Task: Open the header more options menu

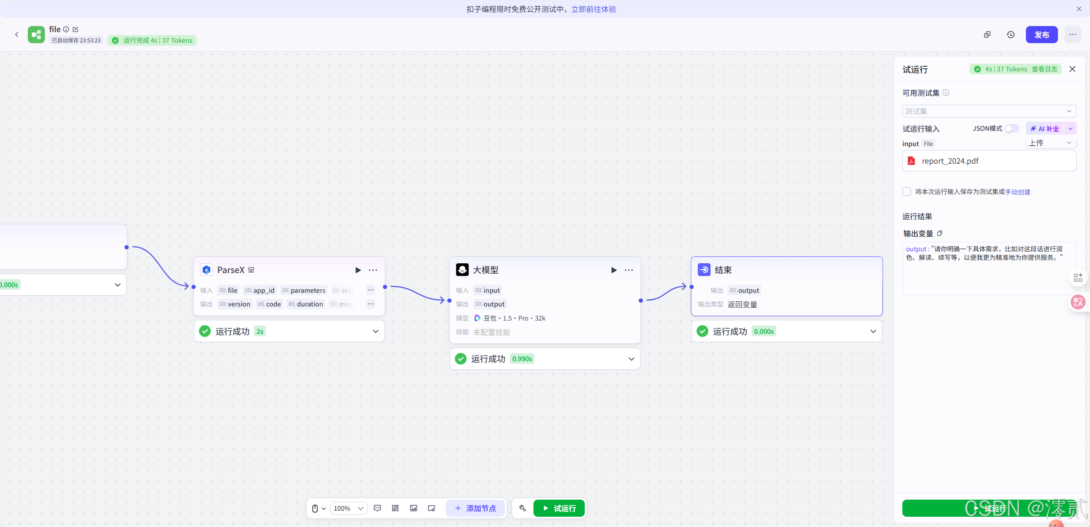Action: tap(1072, 35)
